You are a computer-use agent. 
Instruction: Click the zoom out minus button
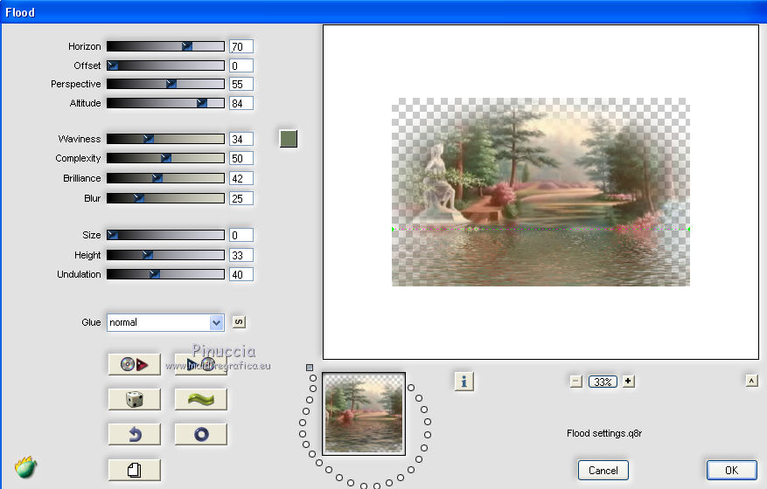pos(575,382)
